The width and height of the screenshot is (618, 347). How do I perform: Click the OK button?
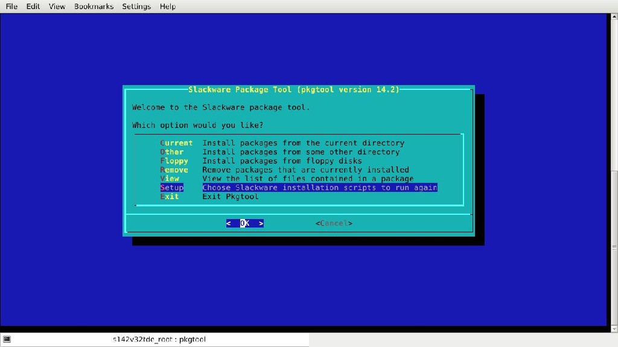pyautogui.click(x=245, y=223)
